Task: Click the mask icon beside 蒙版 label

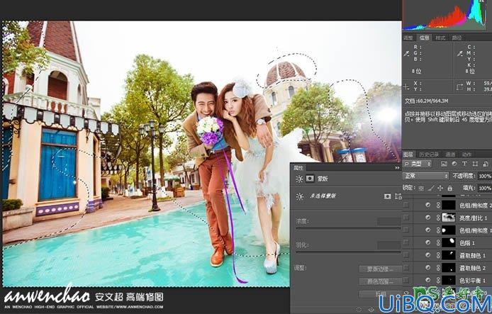Action: (x=310, y=179)
